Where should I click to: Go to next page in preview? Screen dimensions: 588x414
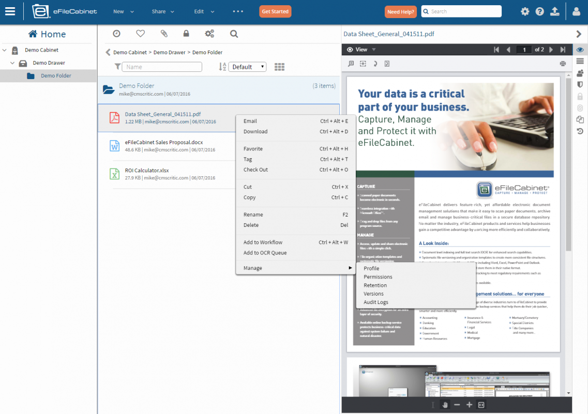point(551,50)
